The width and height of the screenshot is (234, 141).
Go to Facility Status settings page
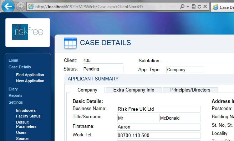click(x=28, y=116)
